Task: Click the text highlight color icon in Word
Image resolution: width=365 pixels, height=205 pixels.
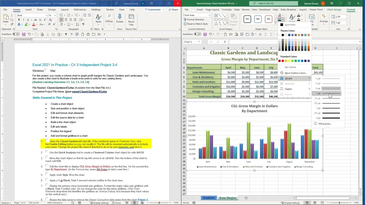Action: [x=26, y=24]
